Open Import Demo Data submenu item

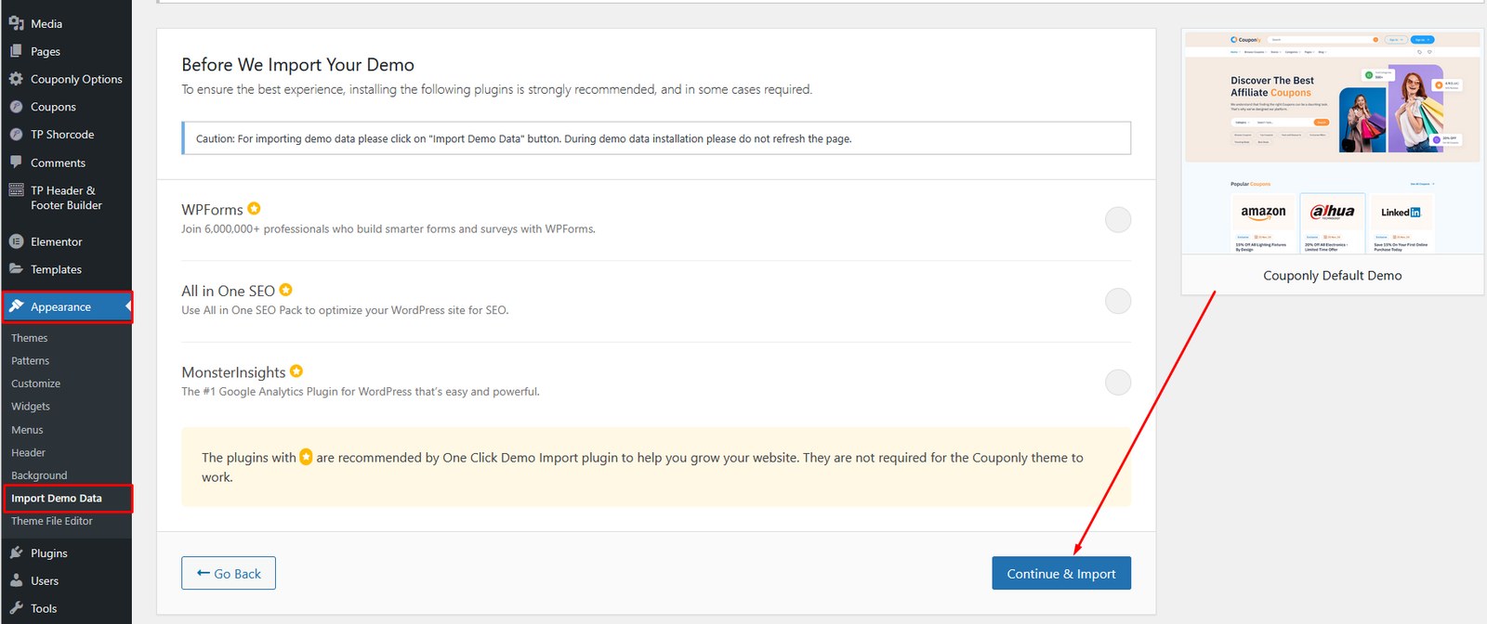tap(57, 499)
